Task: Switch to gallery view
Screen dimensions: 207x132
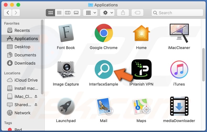Action: pos(76,13)
